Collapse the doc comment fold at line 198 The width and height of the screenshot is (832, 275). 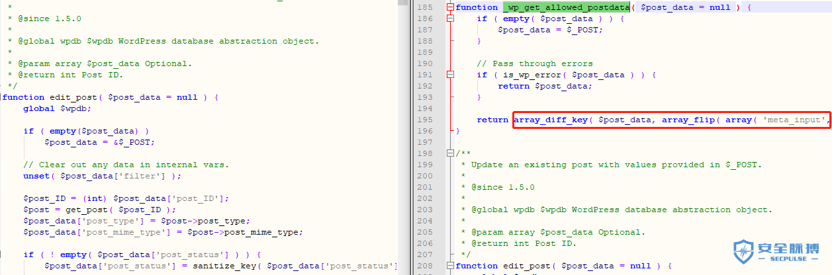(x=451, y=153)
